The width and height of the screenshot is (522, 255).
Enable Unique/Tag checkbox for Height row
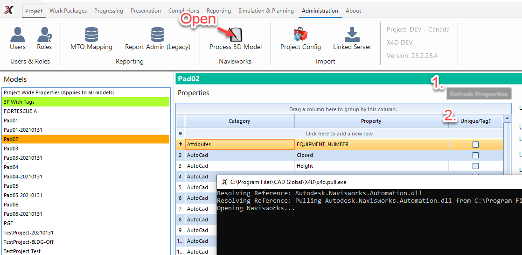pos(475,166)
